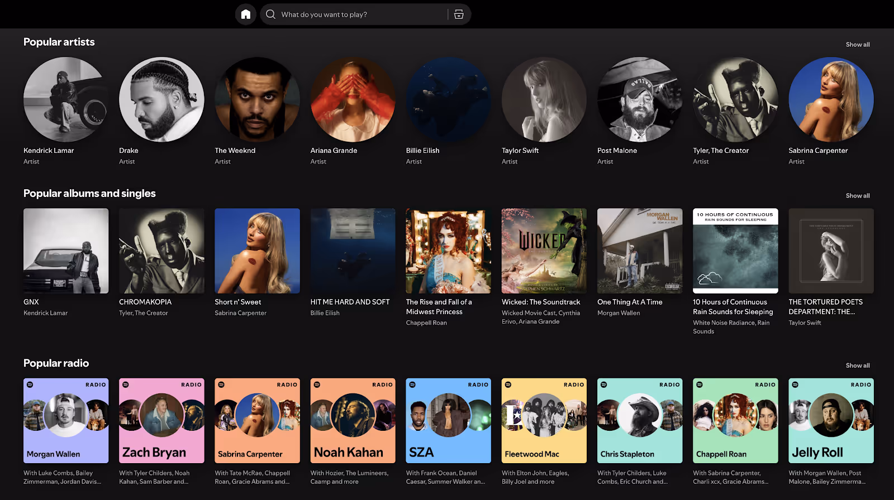Click the 'Post Malone' artist name text
The height and width of the screenshot is (500, 894).
[x=617, y=151]
